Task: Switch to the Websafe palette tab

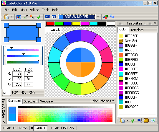Action: 47,101
